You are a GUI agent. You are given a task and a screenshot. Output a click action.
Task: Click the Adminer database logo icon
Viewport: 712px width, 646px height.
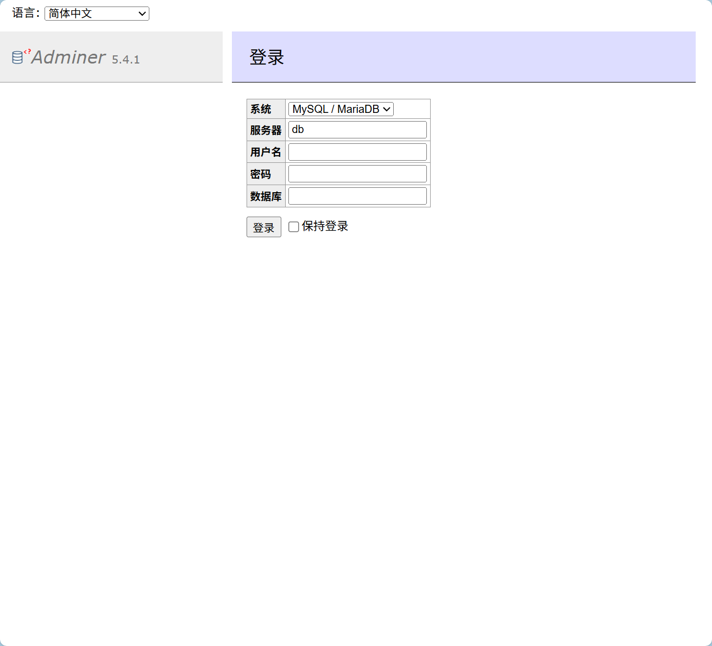tap(17, 56)
